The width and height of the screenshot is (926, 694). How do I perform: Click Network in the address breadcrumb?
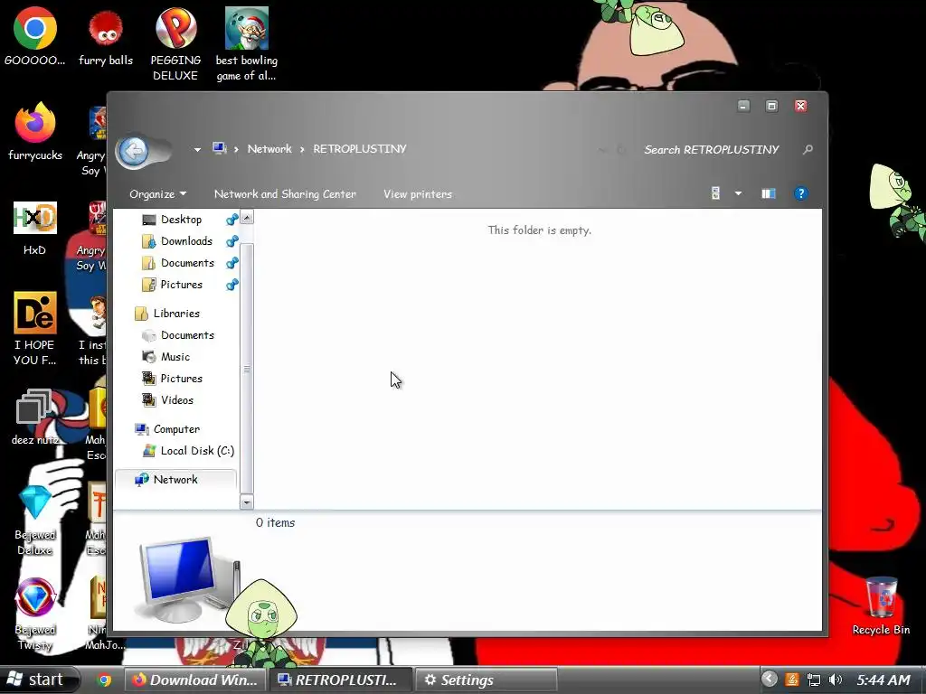(x=269, y=149)
